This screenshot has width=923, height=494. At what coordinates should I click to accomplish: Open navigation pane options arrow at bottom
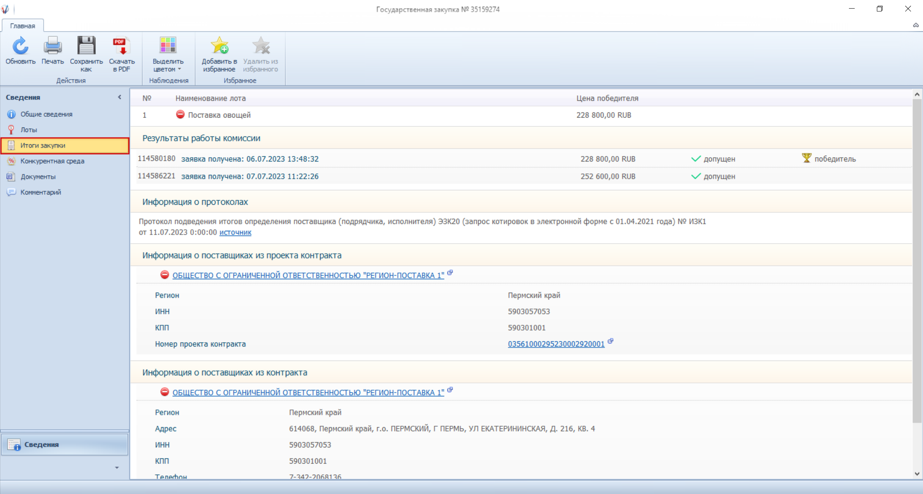pos(116,468)
